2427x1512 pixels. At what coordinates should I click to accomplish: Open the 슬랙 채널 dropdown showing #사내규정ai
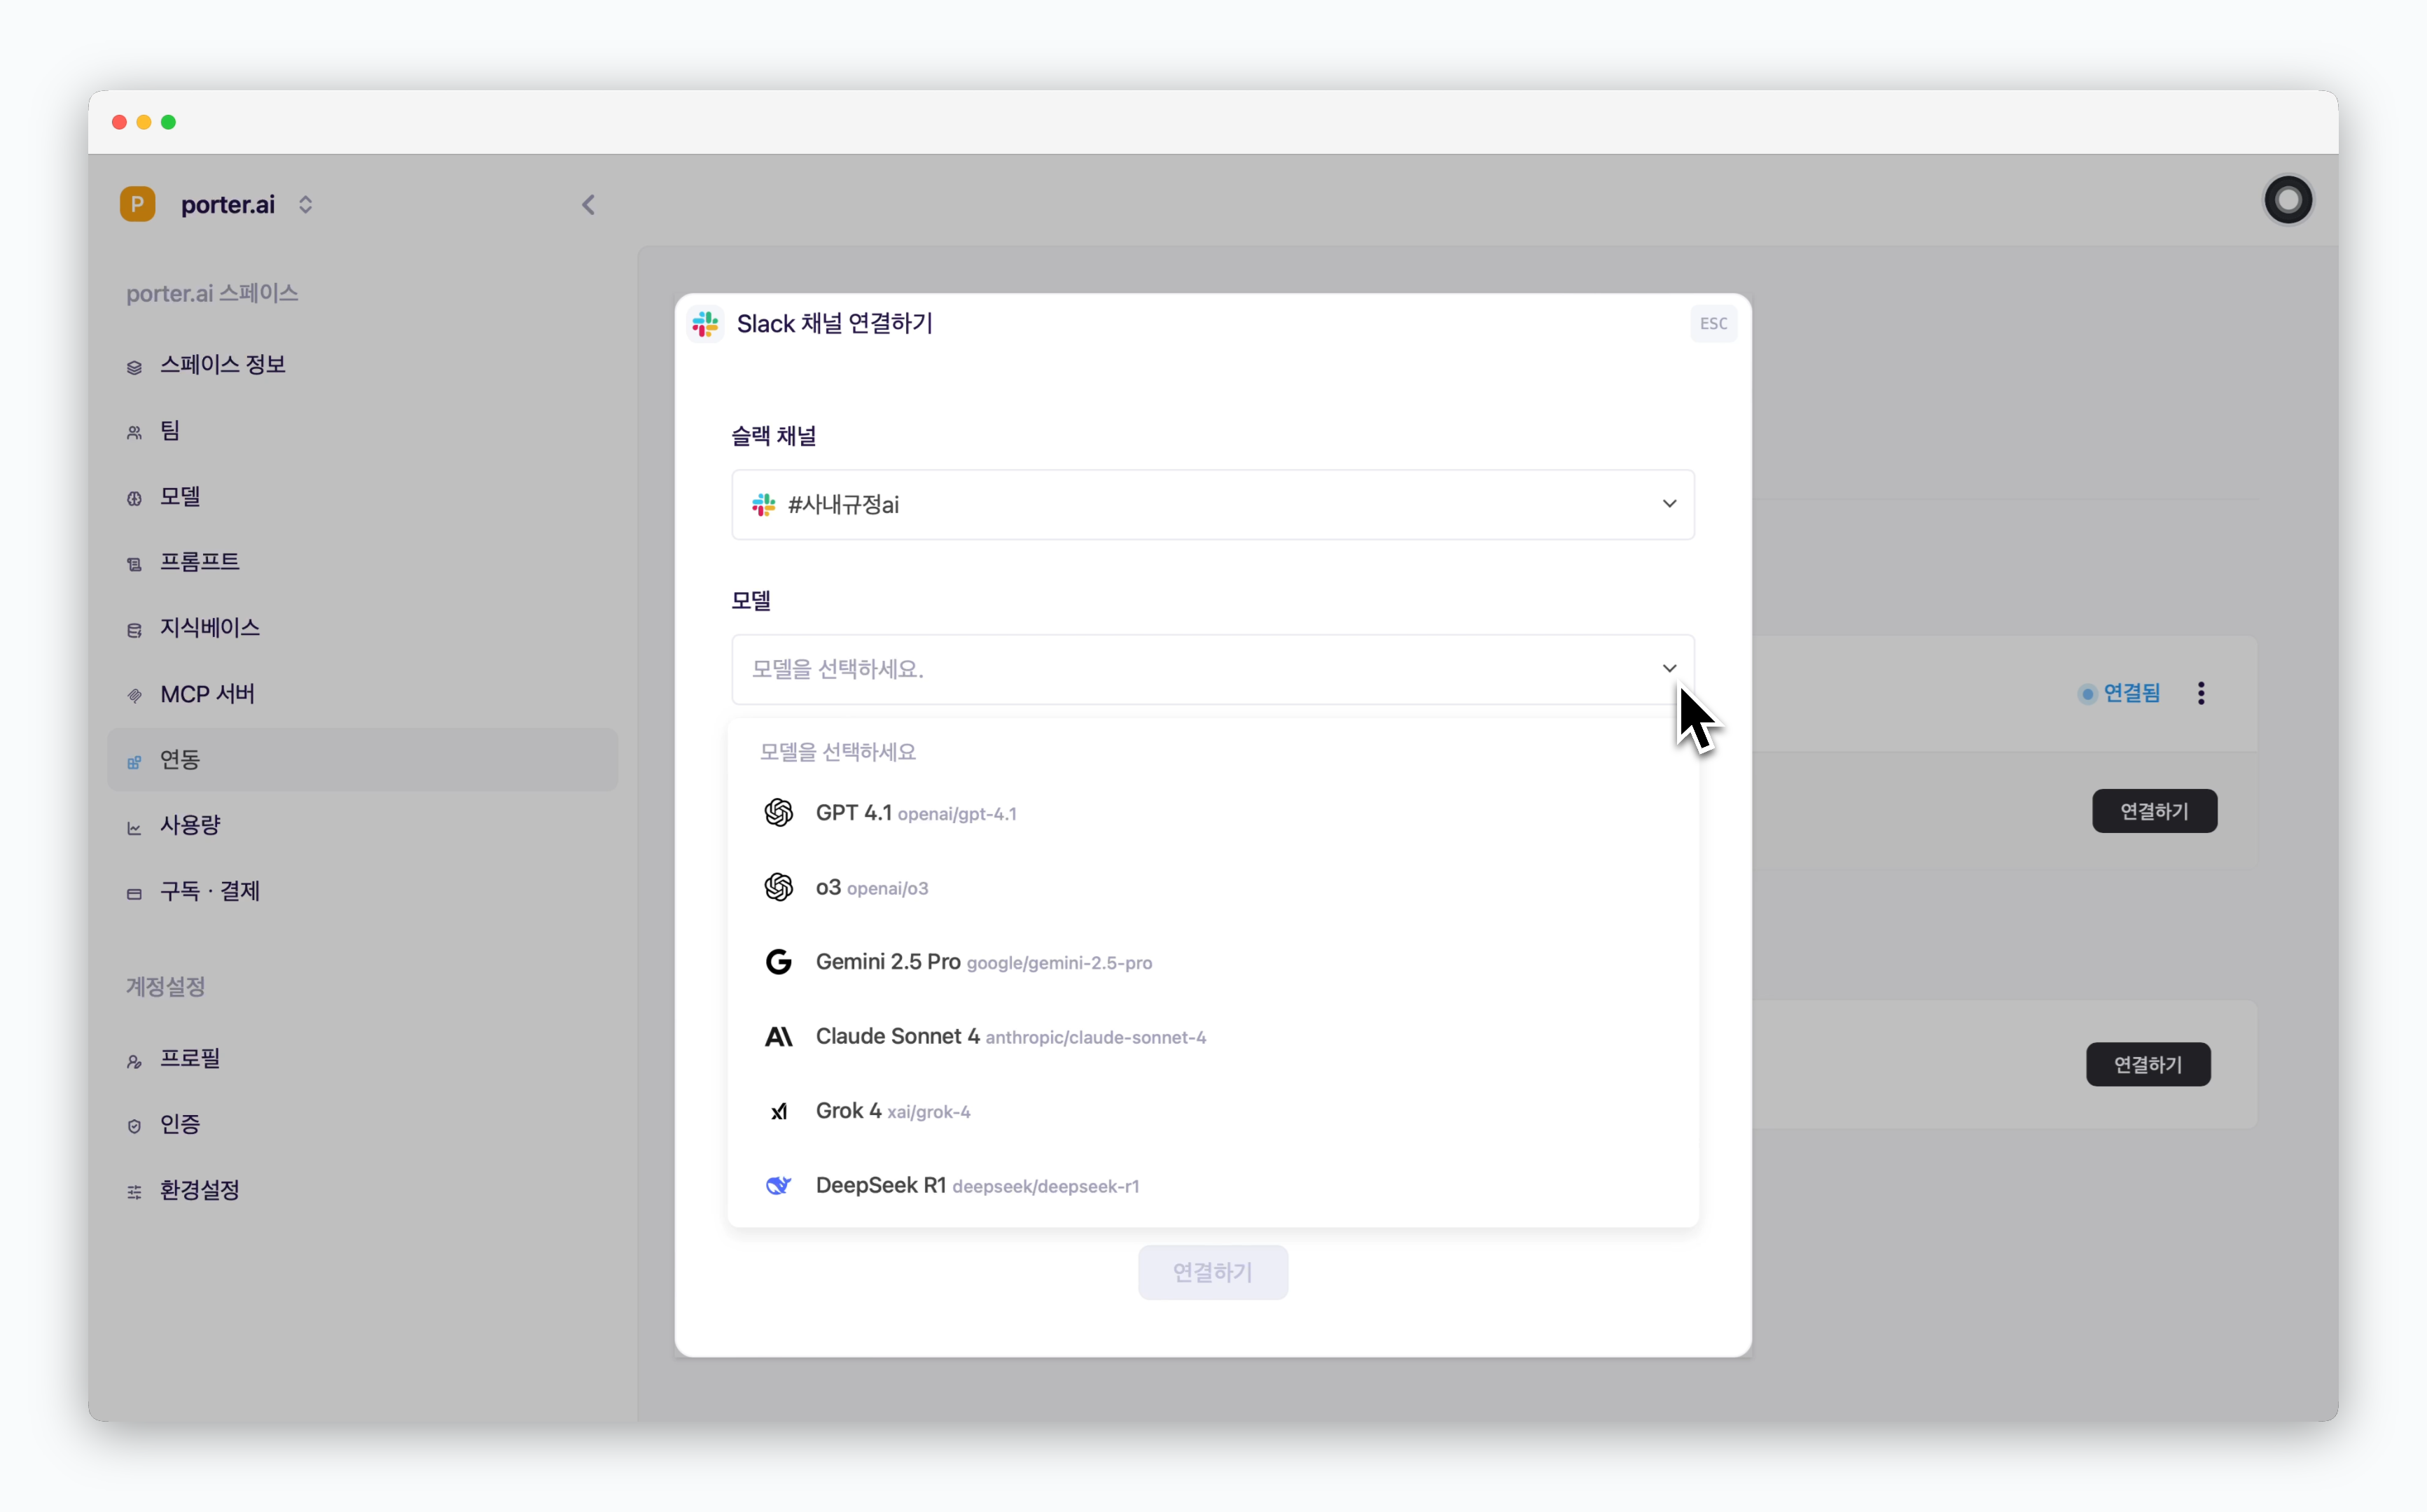click(x=1212, y=504)
